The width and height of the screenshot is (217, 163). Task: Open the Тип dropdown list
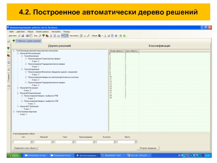tap(31, 142)
